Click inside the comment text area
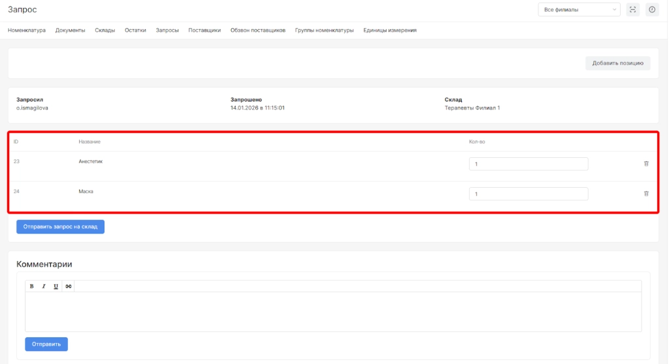Image resolution: width=669 pixels, height=364 pixels. point(333,312)
